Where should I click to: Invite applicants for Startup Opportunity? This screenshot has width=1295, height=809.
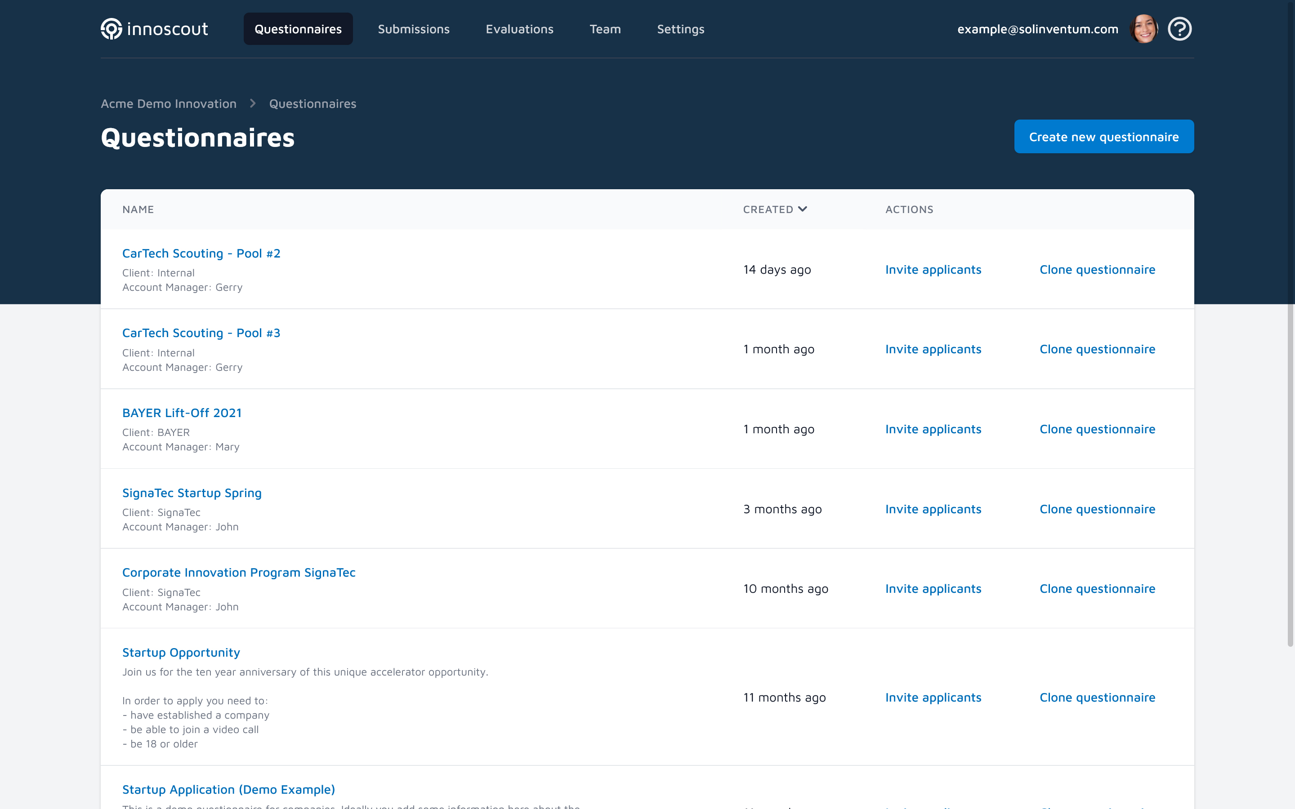coord(933,697)
